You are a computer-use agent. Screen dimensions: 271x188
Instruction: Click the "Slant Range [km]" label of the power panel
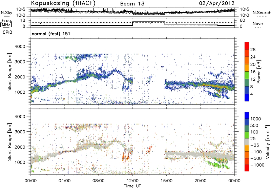point(9,72)
